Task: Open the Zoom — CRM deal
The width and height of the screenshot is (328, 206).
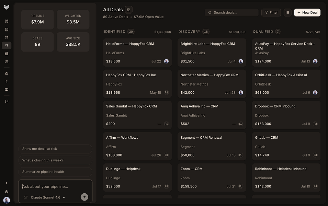Action: coord(212,178)
